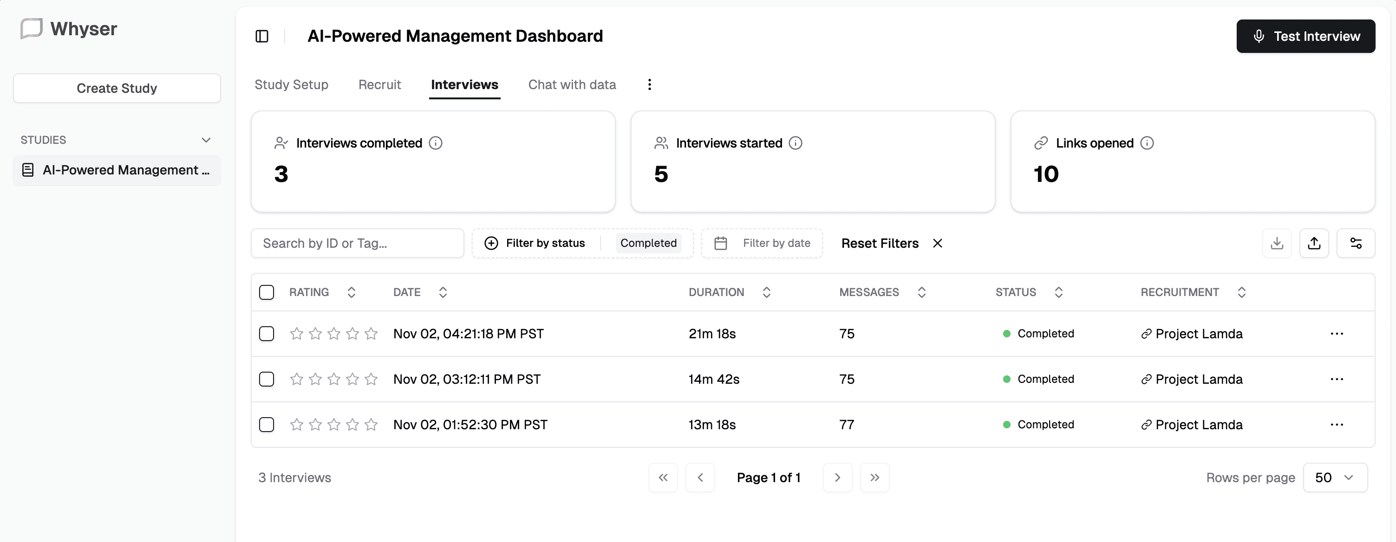Open the view settings sliders icon
The image size is (1396, 542).
click(x=1355, y=243)
